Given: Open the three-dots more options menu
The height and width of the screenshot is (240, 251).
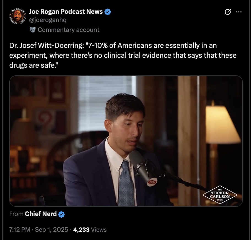Looking at the screenshot, I should (239, 12).
